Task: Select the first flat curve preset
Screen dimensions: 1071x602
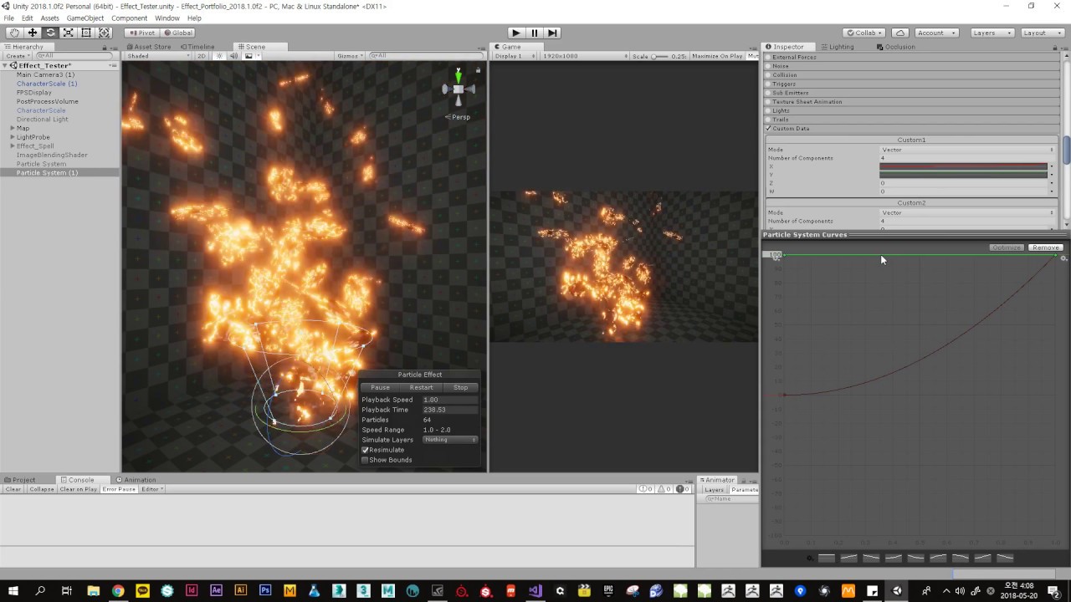Action: (827, 558)
